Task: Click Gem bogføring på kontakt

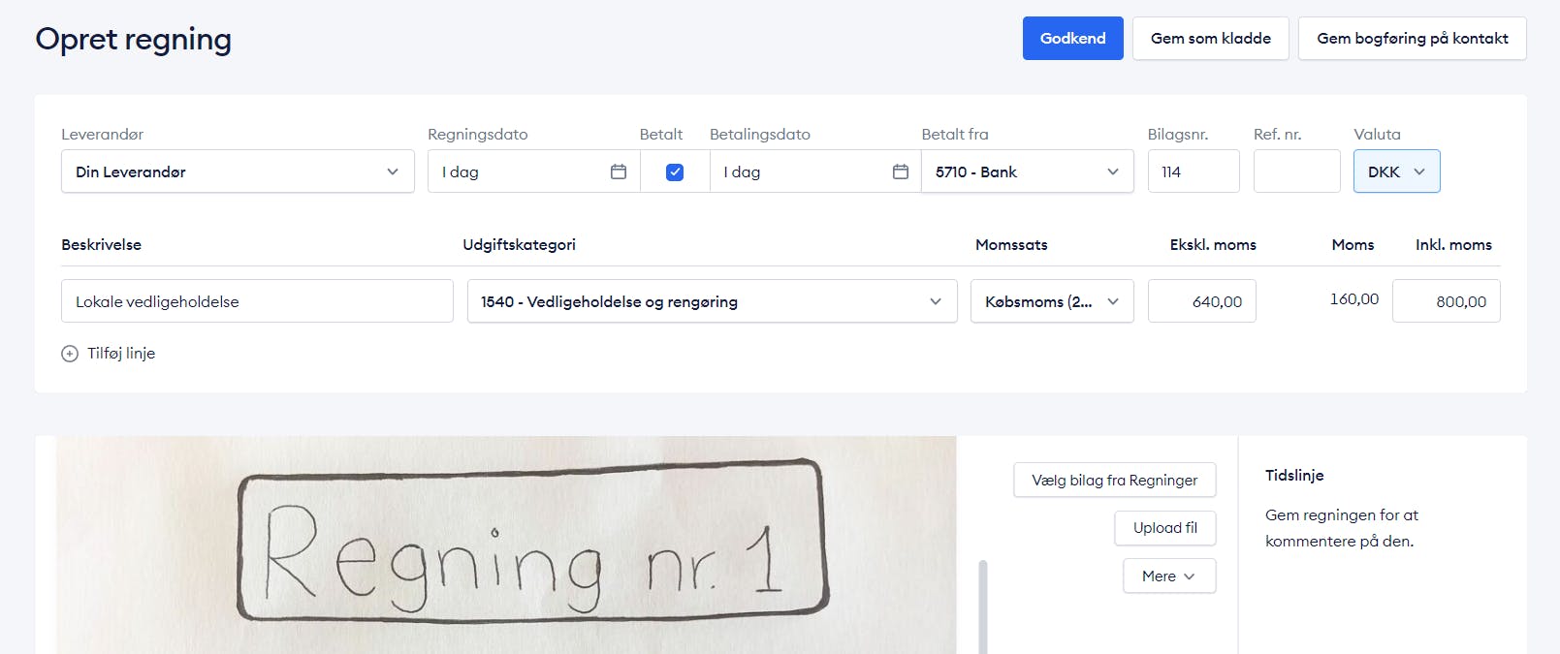Action: pyautogui.click(x=1412, y=39)
